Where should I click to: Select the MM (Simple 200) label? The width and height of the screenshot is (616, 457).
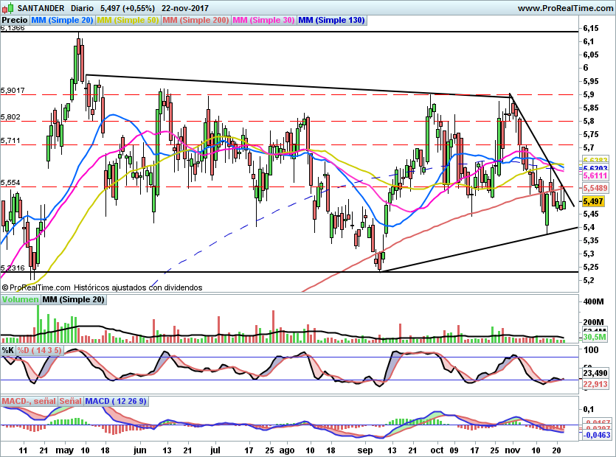(x=195, y=20)
